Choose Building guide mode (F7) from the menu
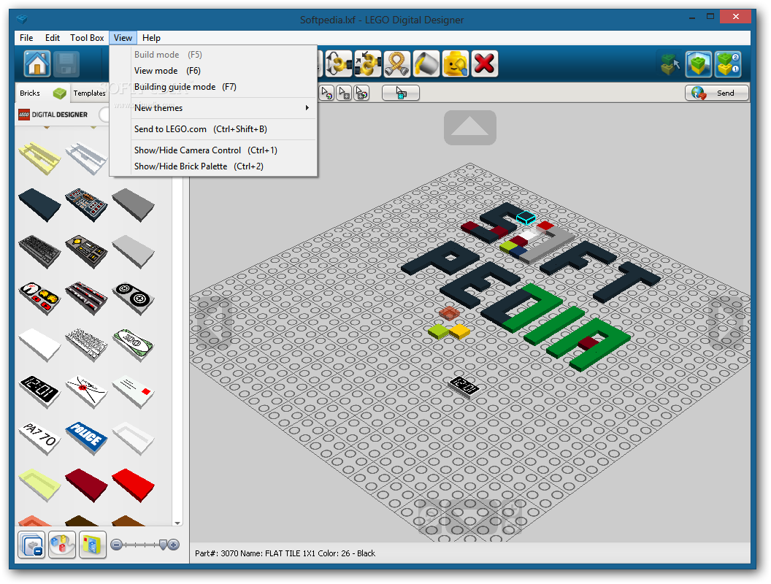Image resolution: width=771 pixels, height=584 pixels. pyautogui.click(x=213, y=87)
